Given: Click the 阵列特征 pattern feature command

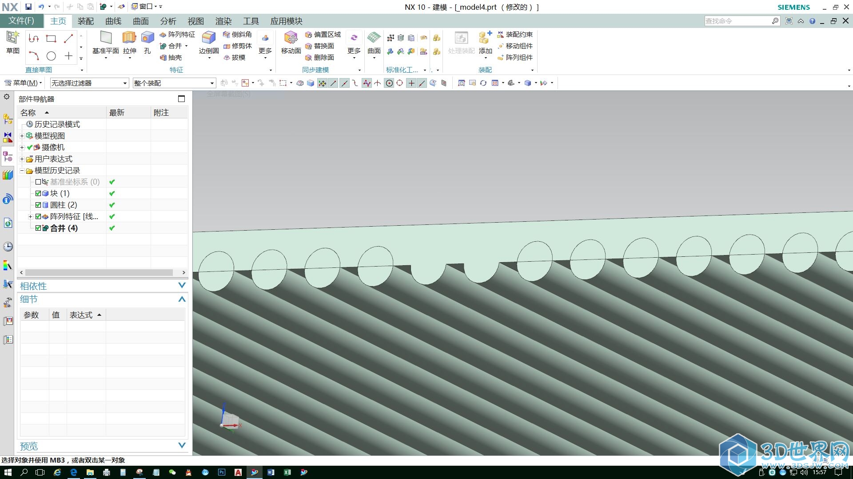Looking at the screenshot, I should coord(177,34).
